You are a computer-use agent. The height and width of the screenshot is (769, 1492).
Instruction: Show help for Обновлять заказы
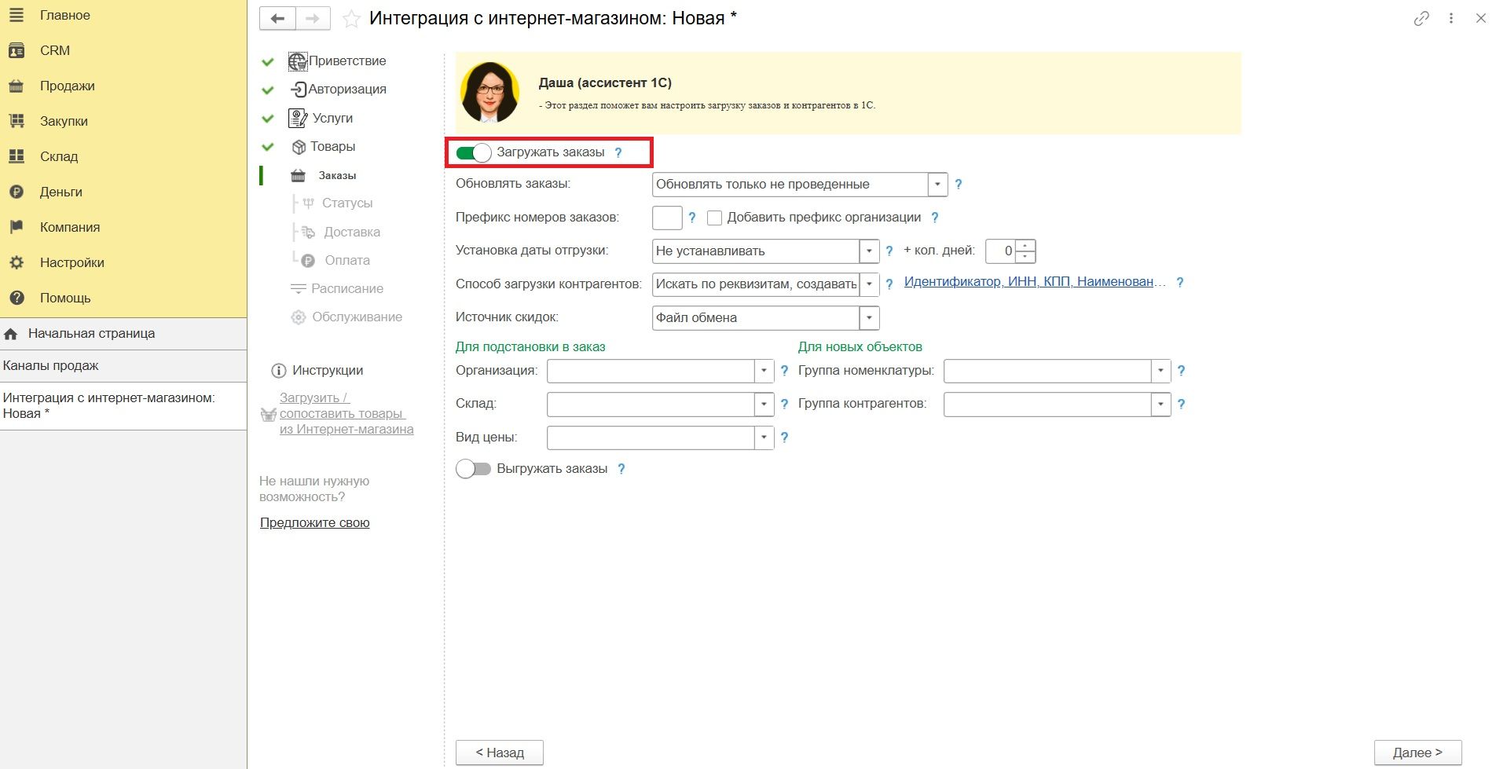958,185
